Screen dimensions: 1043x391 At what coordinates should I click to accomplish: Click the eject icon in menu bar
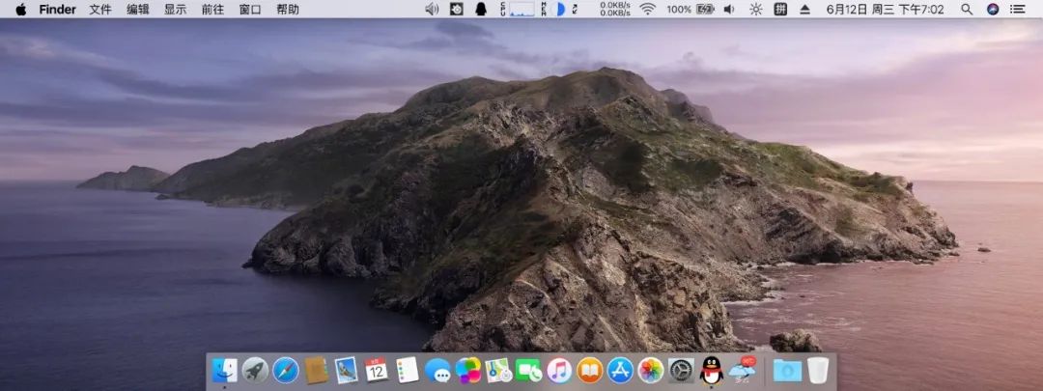pos(804,10)
